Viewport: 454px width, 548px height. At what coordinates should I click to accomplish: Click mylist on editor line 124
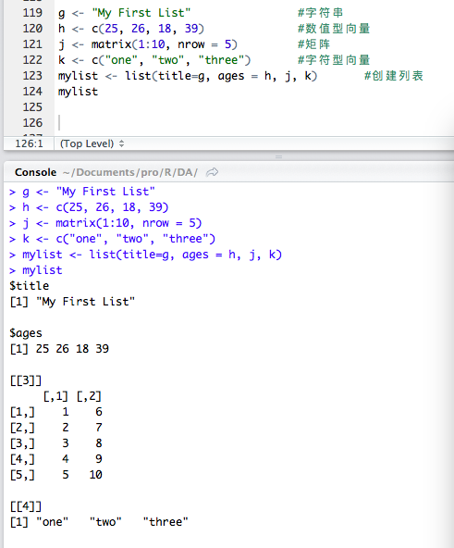coord(79,92)
